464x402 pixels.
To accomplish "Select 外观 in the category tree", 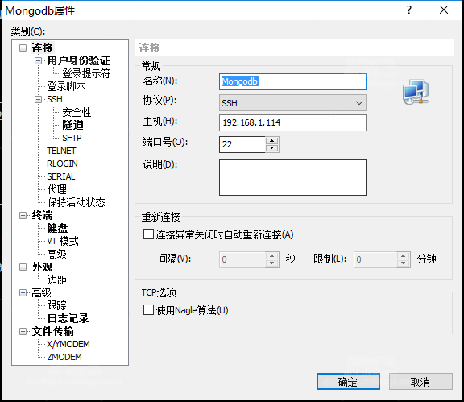I will 42,267.
